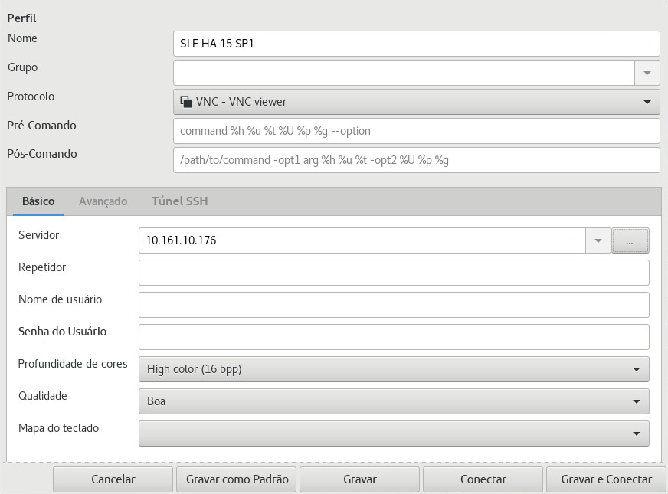This screenshot has height=494, width=668.
Task: Focus the Servidor address field
Action: pyautogui.click(x=362, y=240)
